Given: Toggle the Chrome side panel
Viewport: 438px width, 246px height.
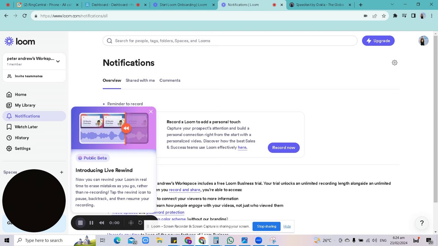Looking at the screenshot, I should click(x=413, y=16).
